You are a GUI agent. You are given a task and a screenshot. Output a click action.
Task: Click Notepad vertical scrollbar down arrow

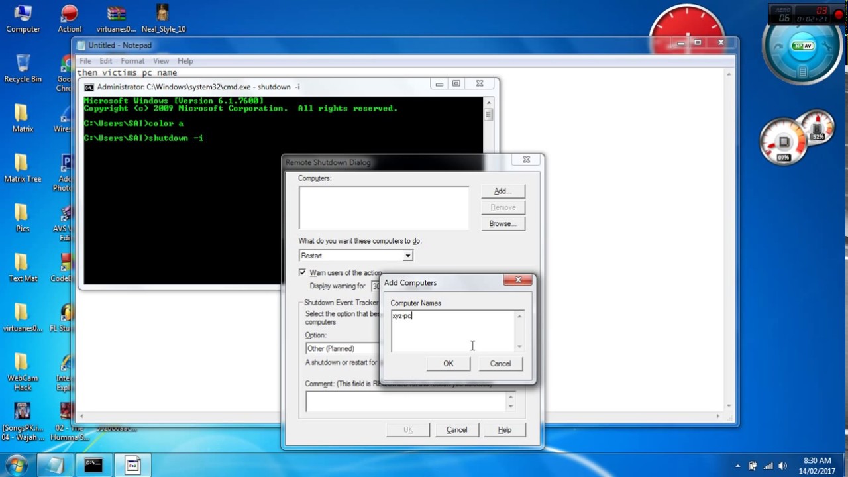729,405
